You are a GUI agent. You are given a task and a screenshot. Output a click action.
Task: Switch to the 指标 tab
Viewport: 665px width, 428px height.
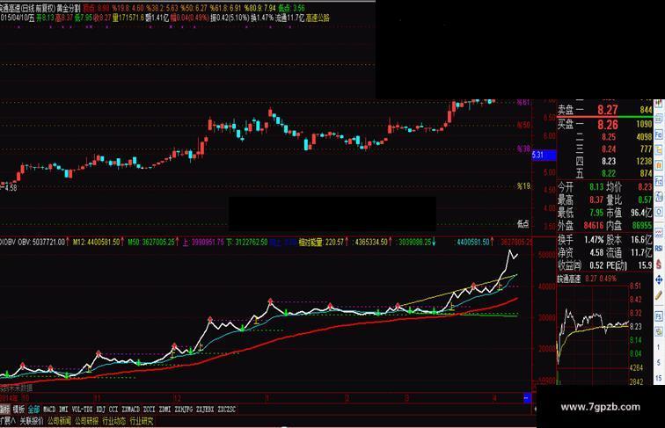point(4,410)
